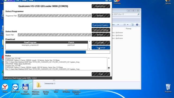The image size is (174, 98).
Task: Exit the QFIL application
Action: [101, 74]
